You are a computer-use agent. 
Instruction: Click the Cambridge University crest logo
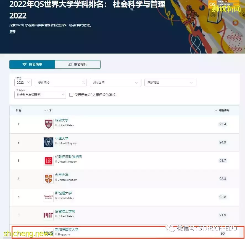point(48,179)
